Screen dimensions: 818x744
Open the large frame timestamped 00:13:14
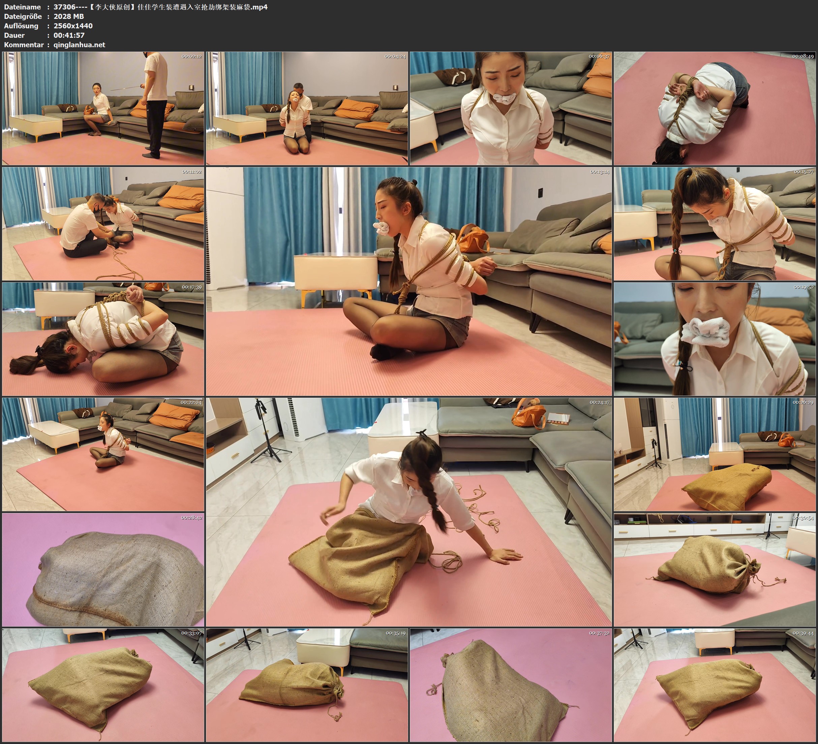pos(408,281)
